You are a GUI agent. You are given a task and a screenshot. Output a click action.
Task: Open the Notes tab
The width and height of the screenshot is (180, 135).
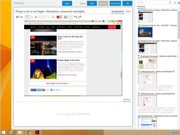(127, 99)
